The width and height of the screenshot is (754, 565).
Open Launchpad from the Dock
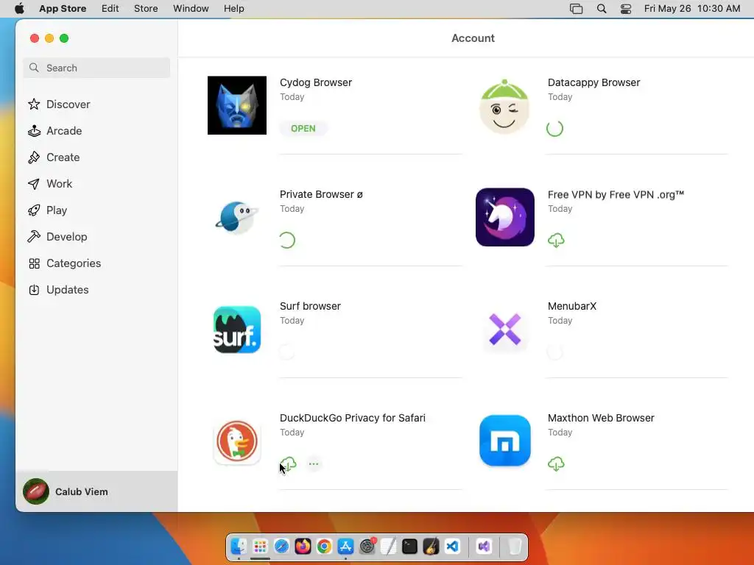260,547
